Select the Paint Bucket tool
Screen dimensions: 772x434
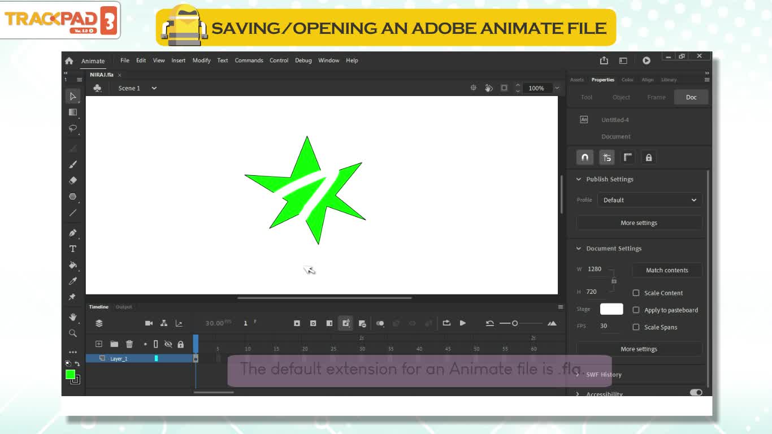click(72, 264)
